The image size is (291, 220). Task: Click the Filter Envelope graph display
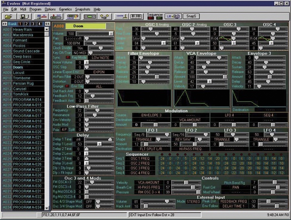pos(144,98)
